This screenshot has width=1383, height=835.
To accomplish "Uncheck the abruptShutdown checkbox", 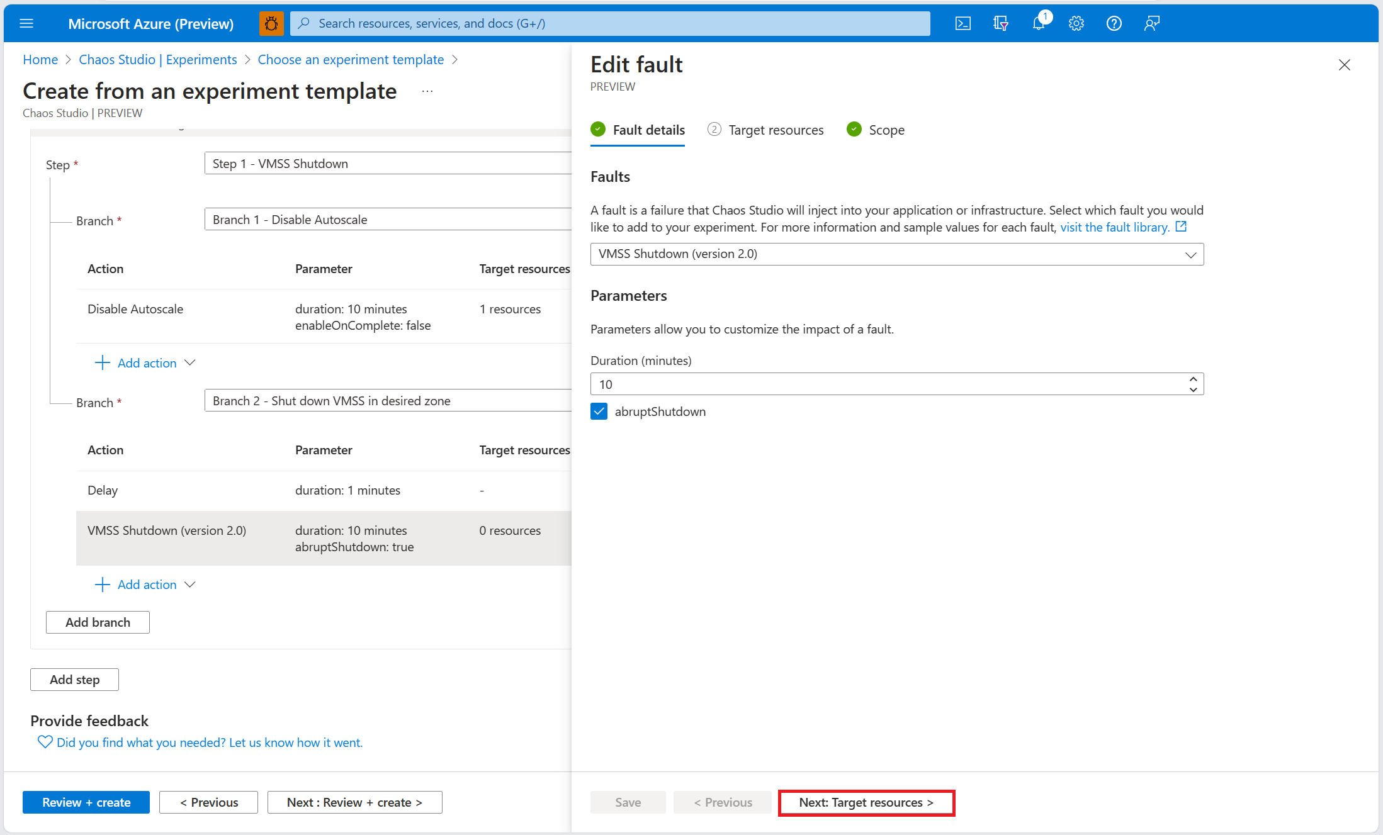I will pyautogui.click(x=599, y=412).
